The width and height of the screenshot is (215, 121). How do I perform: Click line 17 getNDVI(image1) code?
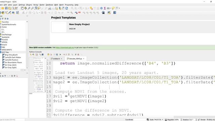[x=88, y=96]
